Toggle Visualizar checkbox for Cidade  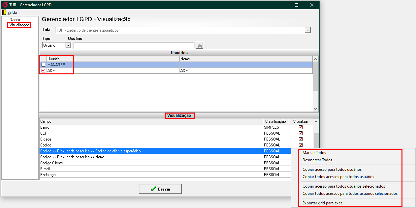pyautogui.click(x=301, y=139)
